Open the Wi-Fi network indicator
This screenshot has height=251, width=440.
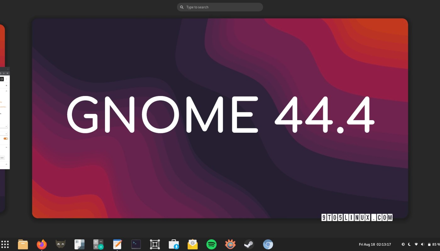[x=416, y=244]
